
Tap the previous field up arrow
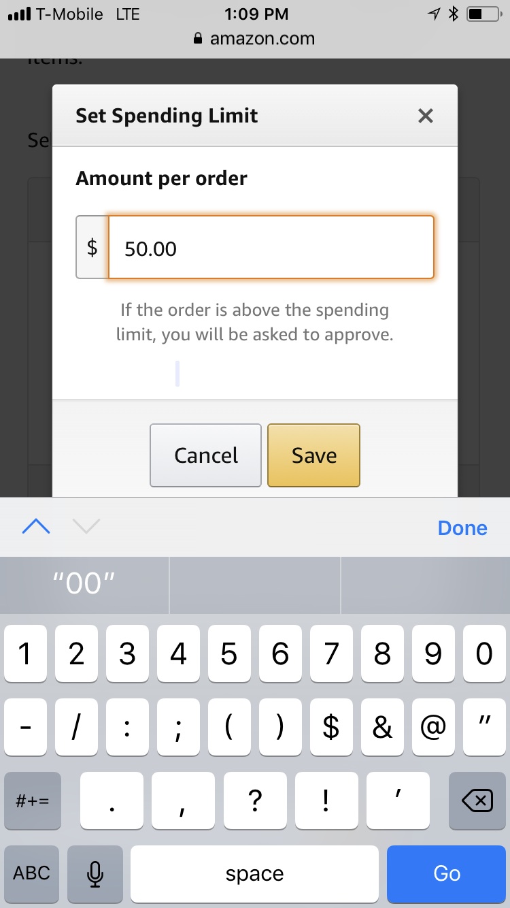(x=36, y=527)
